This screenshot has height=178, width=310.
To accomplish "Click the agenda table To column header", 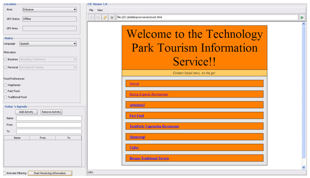I will [69, 138].
